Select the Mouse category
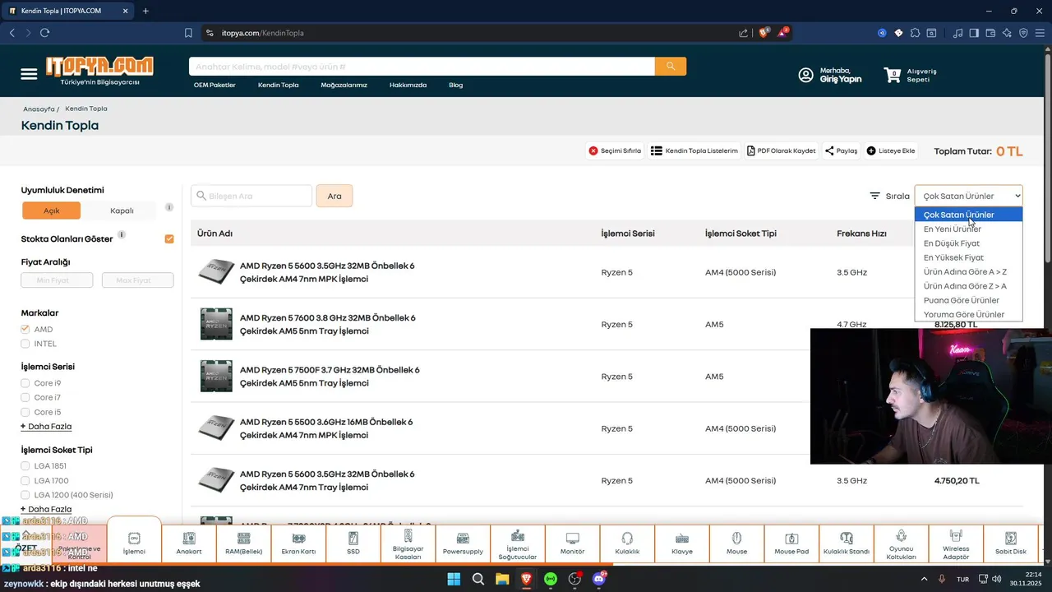This screenshot has height=592, width=1052. click(737, 543)
